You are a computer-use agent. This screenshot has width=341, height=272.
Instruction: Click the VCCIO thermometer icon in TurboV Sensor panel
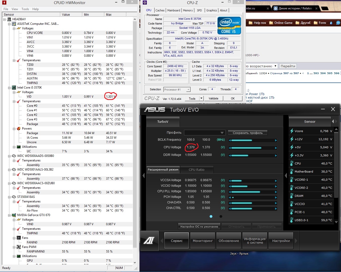pos(292,204)
